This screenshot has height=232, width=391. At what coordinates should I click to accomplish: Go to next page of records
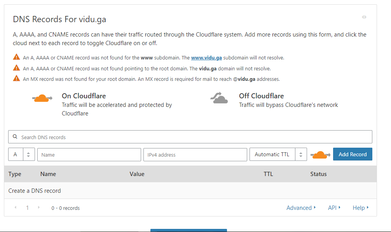[x=38, y=208]
